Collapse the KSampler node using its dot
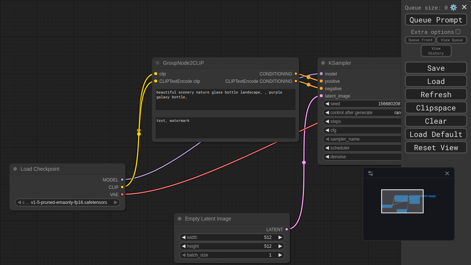The width and height of the screenshot is (471, 265). (x=323, y=63)
